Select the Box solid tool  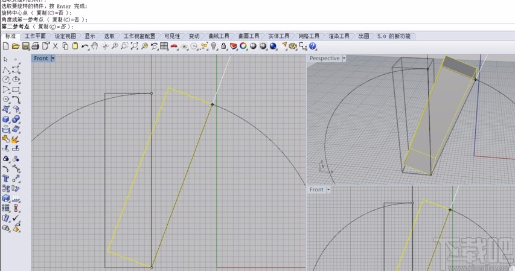point(5,119)
